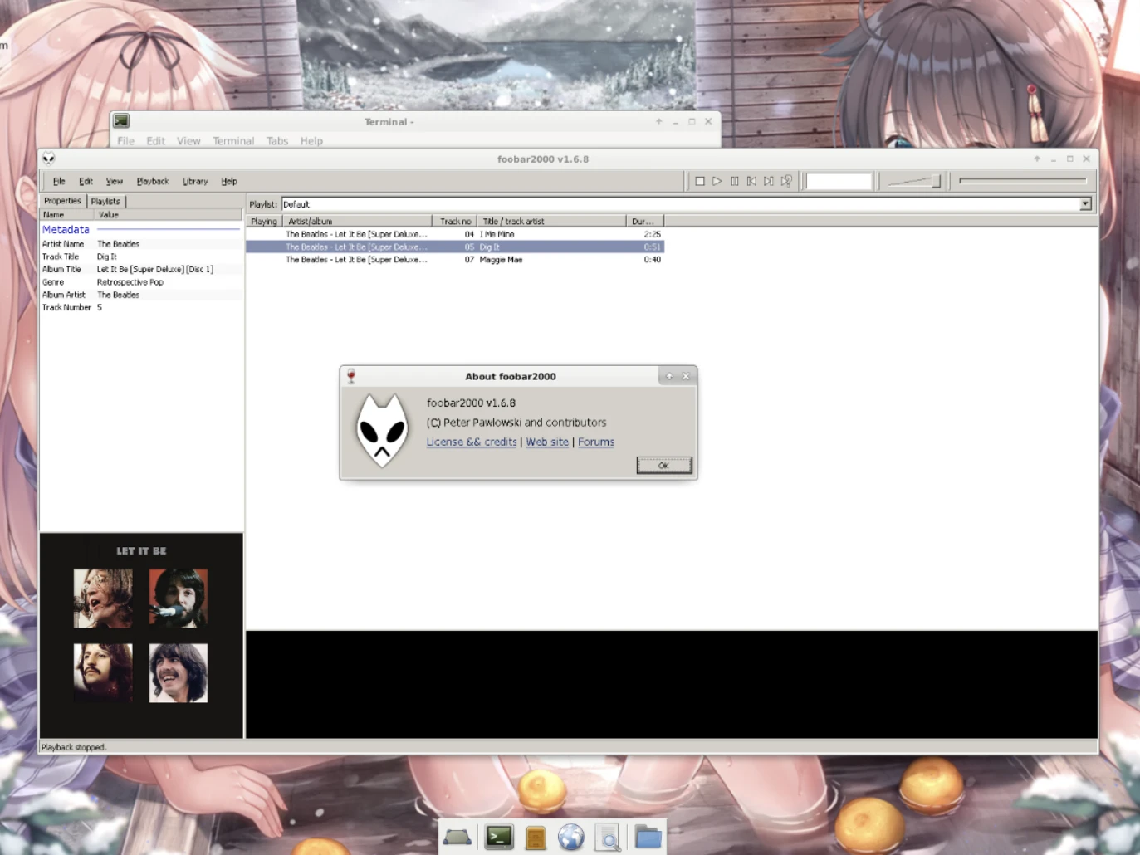Launch web browser globe icon in dock
The width and height of the screenshot is (1140, 855).
coord(571,837)
